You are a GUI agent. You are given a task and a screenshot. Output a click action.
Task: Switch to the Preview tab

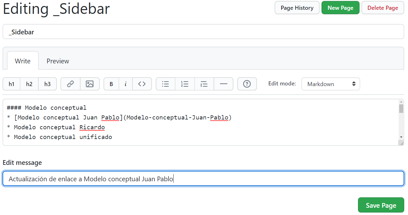(58, 61)
